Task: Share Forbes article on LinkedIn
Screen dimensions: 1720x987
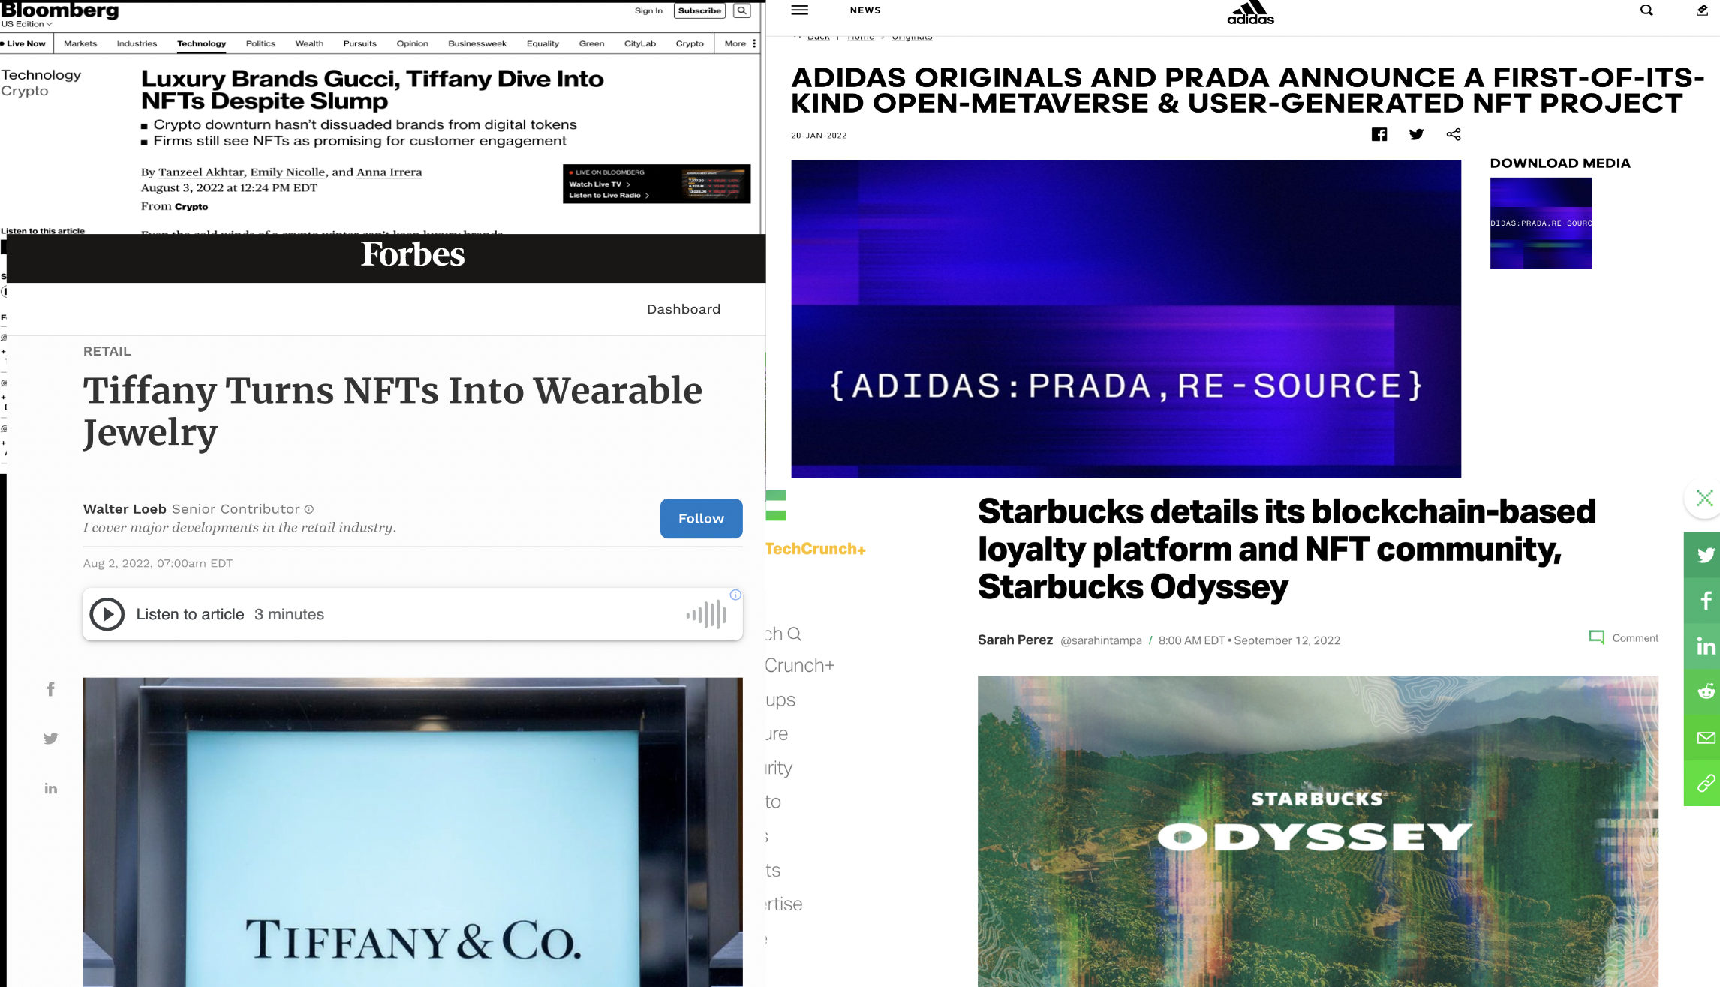Action: (x=50, y=788)
